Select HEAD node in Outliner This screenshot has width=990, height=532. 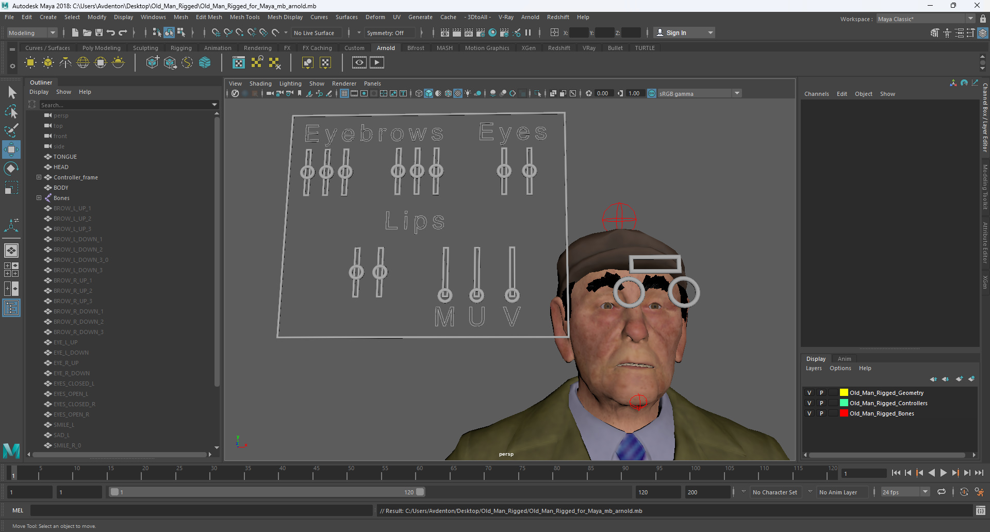coord(61,167)
